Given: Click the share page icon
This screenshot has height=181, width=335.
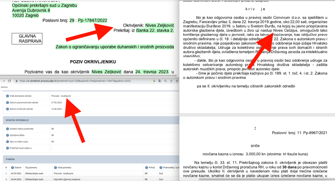Looking at the screenshot, I should coord(171,81).
